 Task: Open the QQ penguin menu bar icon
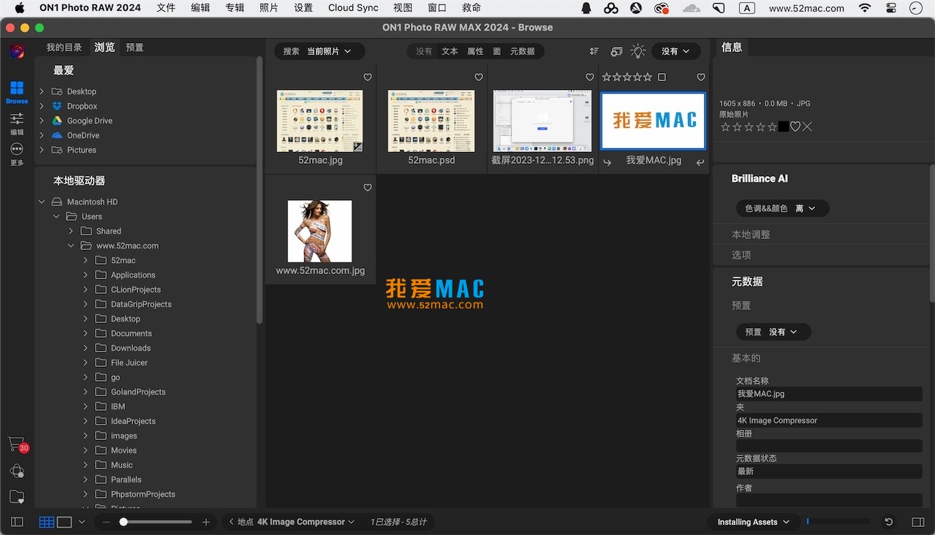click(x=586, y=8)
